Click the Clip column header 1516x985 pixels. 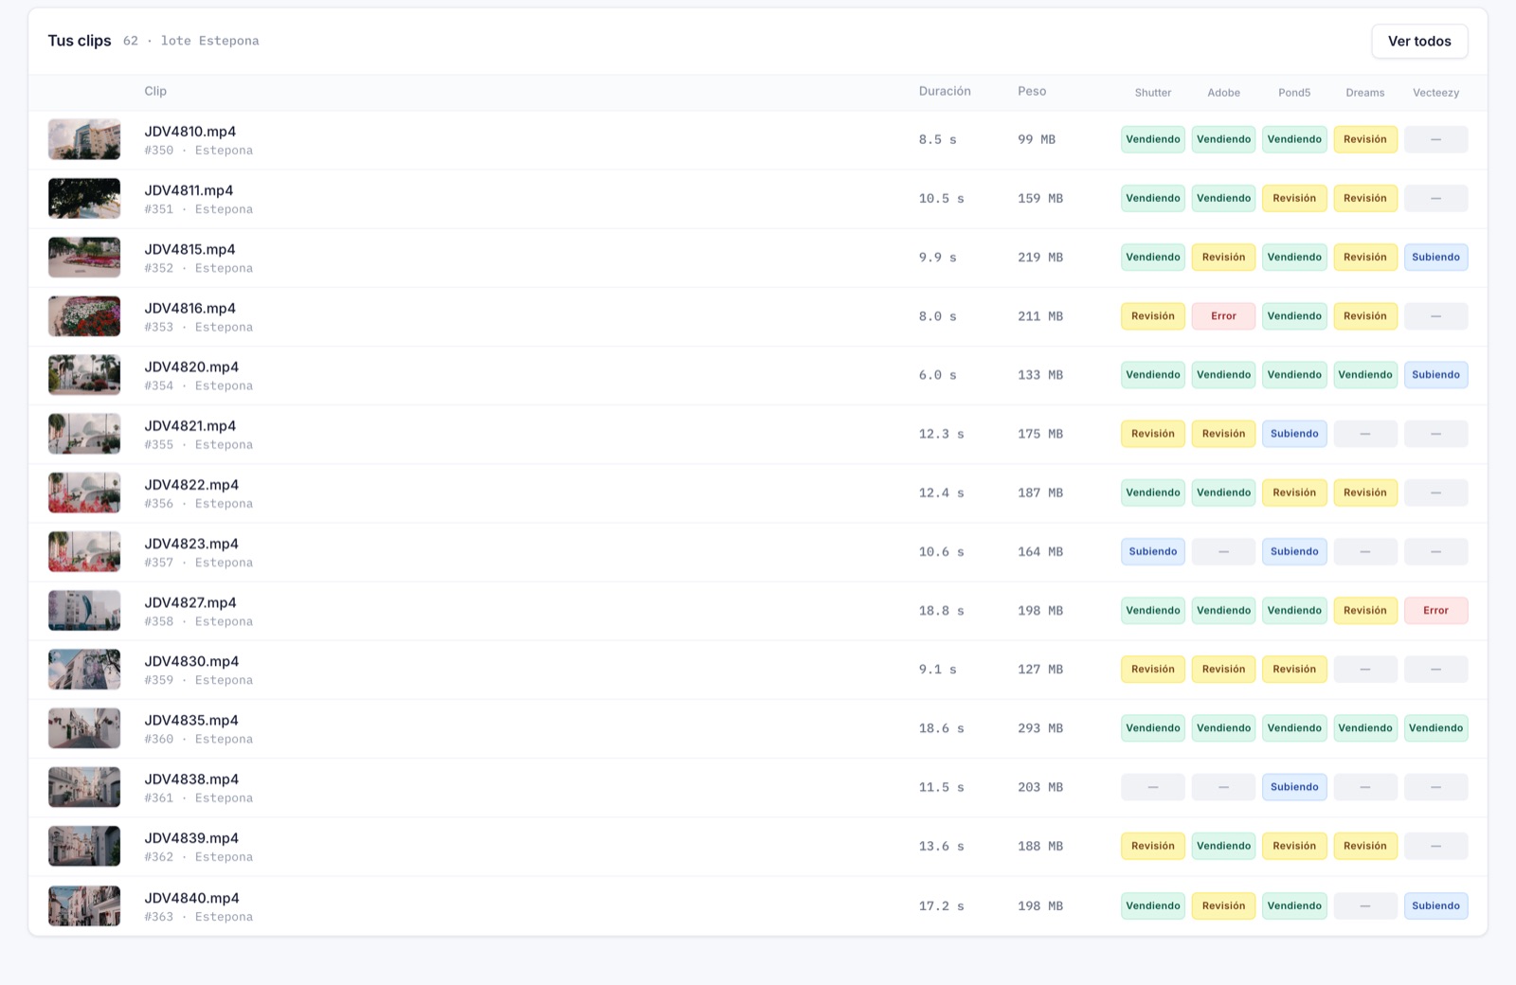155,91
